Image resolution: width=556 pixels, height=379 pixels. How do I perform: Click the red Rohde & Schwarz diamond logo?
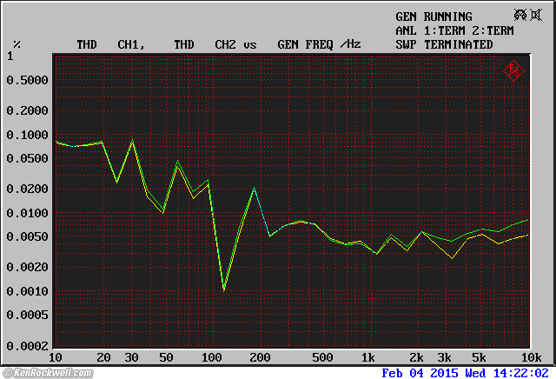513,70
